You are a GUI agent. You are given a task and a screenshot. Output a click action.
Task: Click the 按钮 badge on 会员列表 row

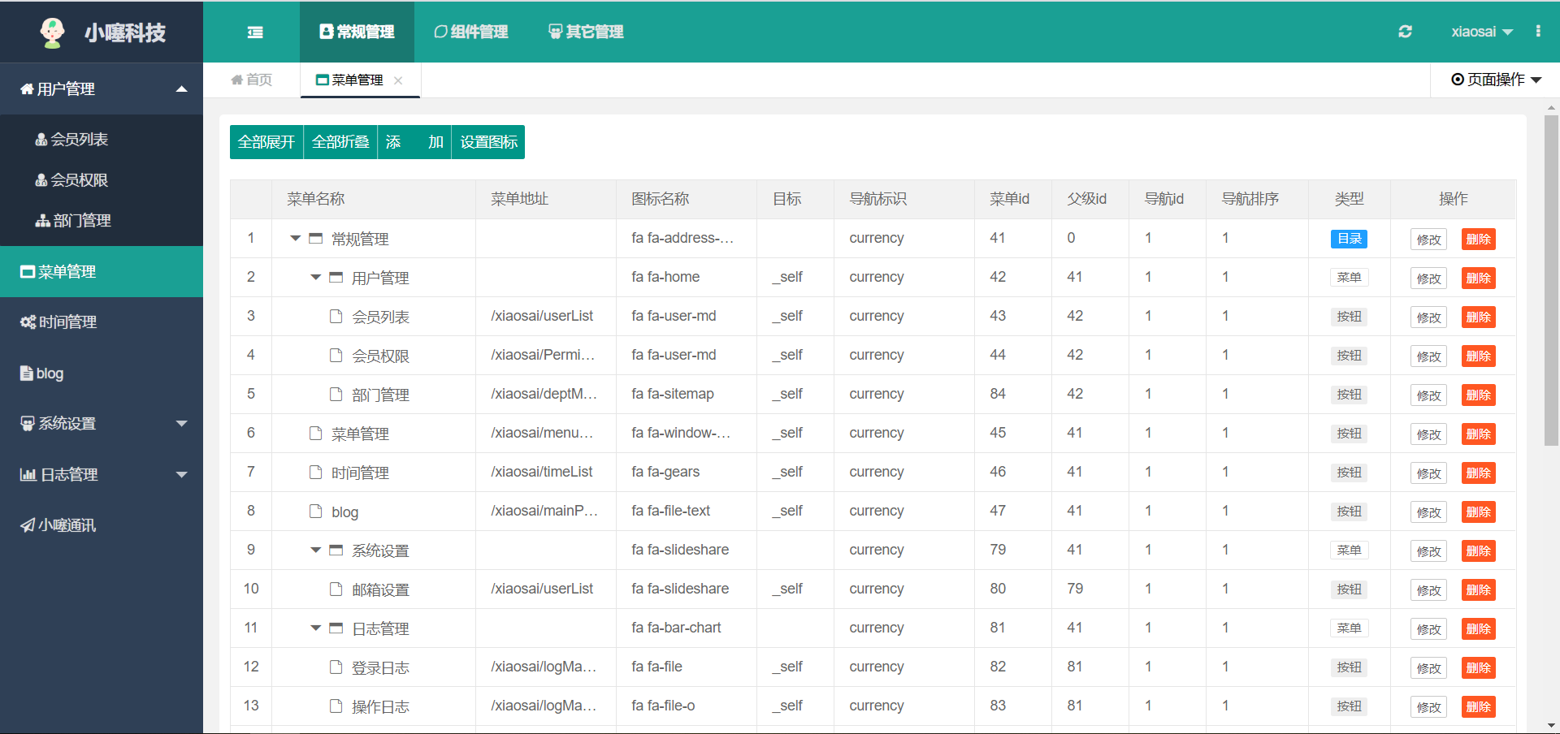pyautogui.click(x=1349, y=317)
